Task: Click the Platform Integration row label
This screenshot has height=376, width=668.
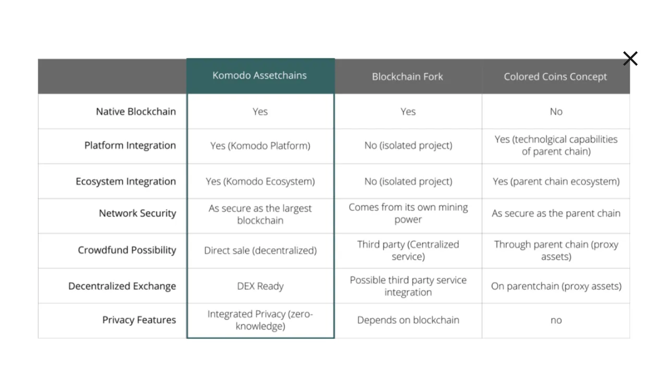Action: (x=130, y=145)
